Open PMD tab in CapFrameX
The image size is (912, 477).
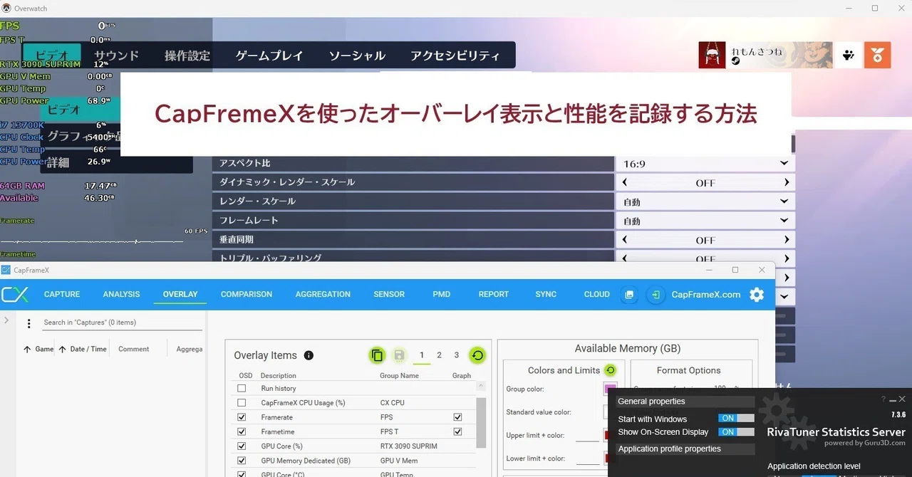point(442,295)
